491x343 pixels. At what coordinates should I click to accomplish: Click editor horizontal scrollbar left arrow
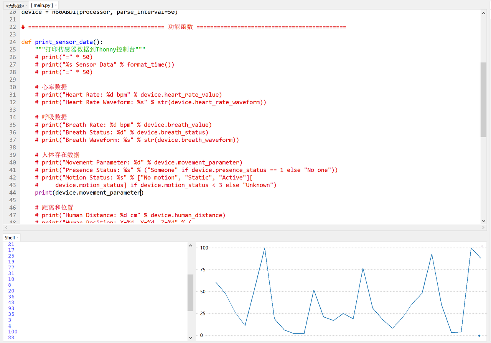tap(6, 227)
